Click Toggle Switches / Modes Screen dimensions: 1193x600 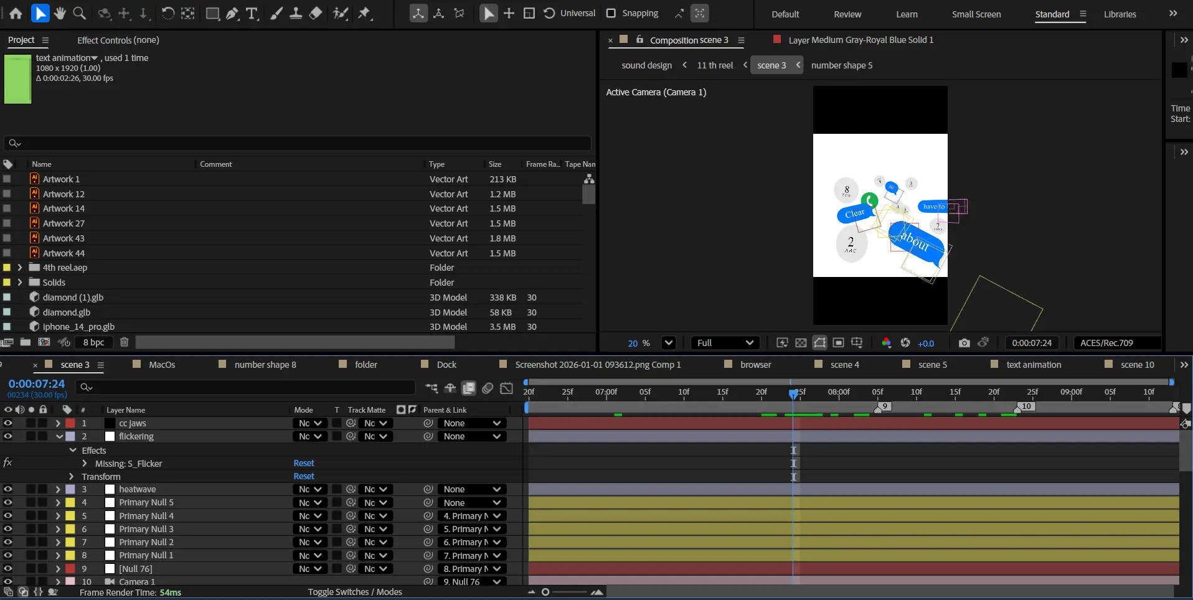coord(354,592)
